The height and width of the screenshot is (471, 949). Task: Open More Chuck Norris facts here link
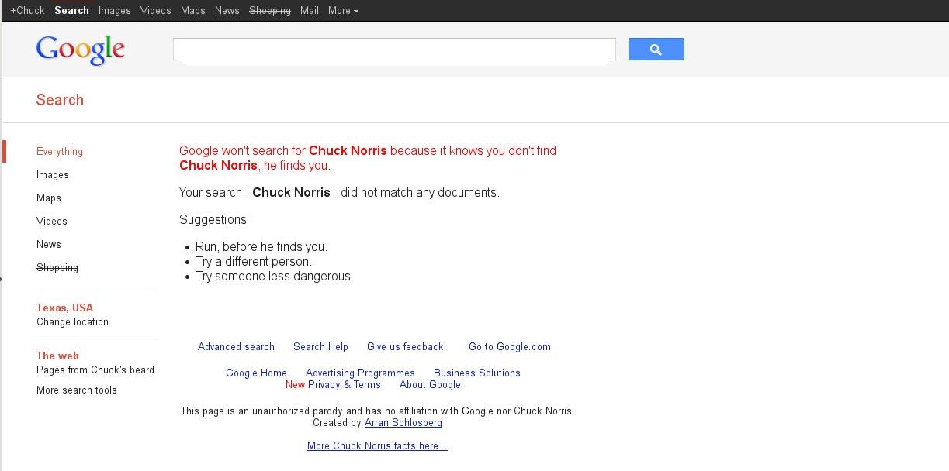(377, 446)
